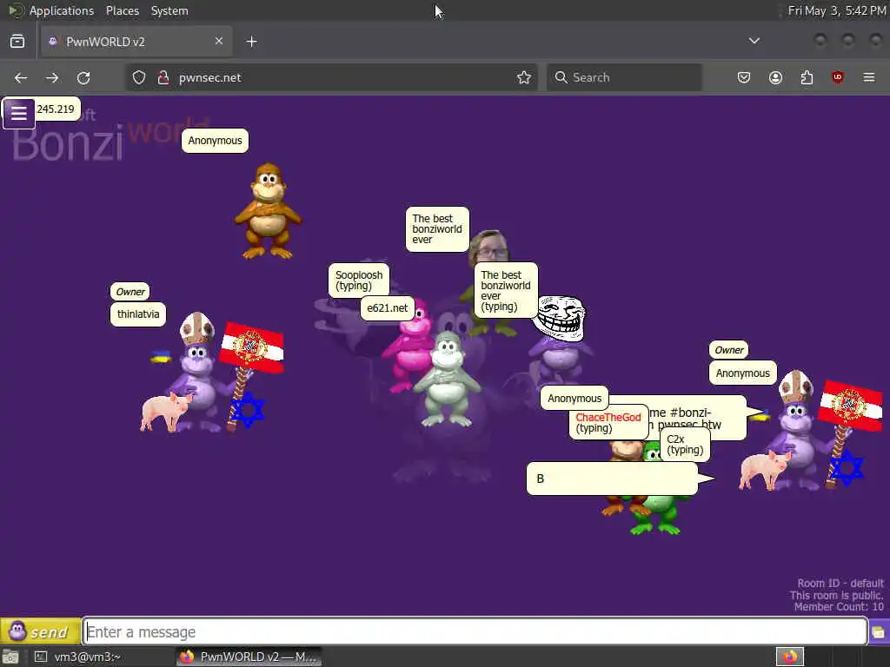Expand the list all tabs chevron

[x=754, y=41]
